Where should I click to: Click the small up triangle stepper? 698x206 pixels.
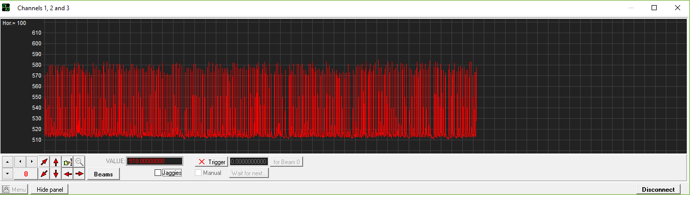[7, 162]
